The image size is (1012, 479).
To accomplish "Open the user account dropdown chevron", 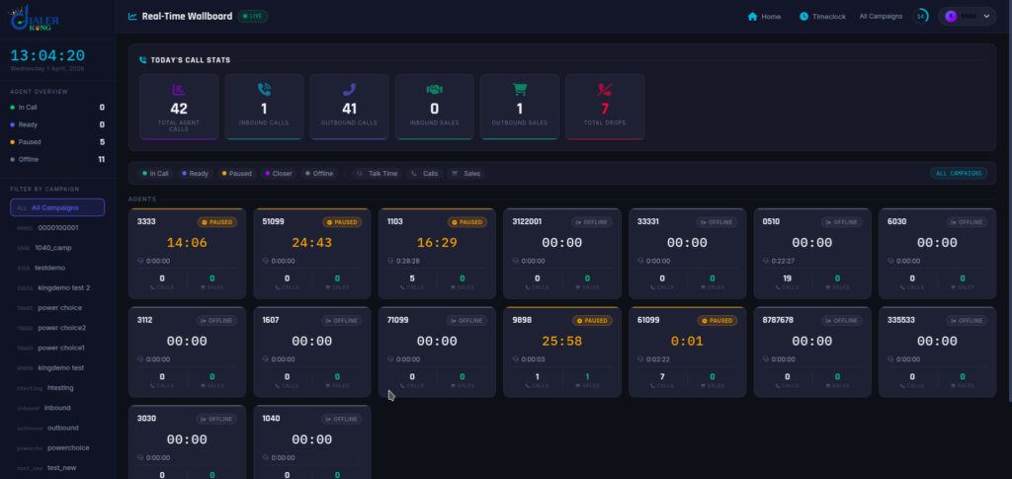I will 986,17.
